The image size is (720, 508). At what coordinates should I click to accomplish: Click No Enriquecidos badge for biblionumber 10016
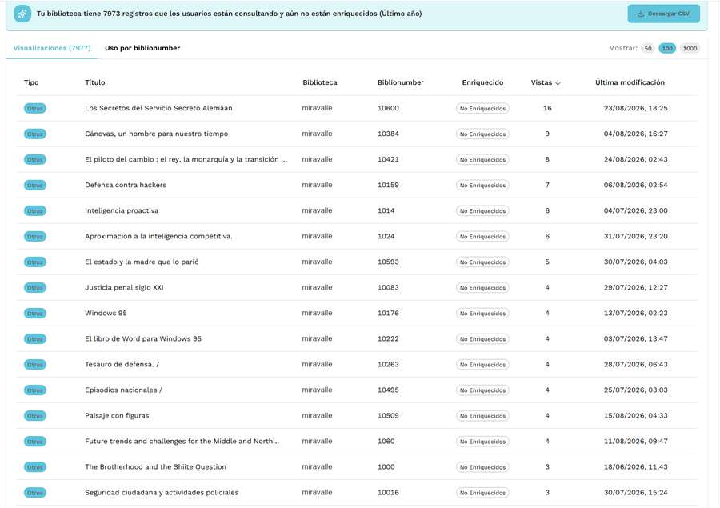point(482,494)
